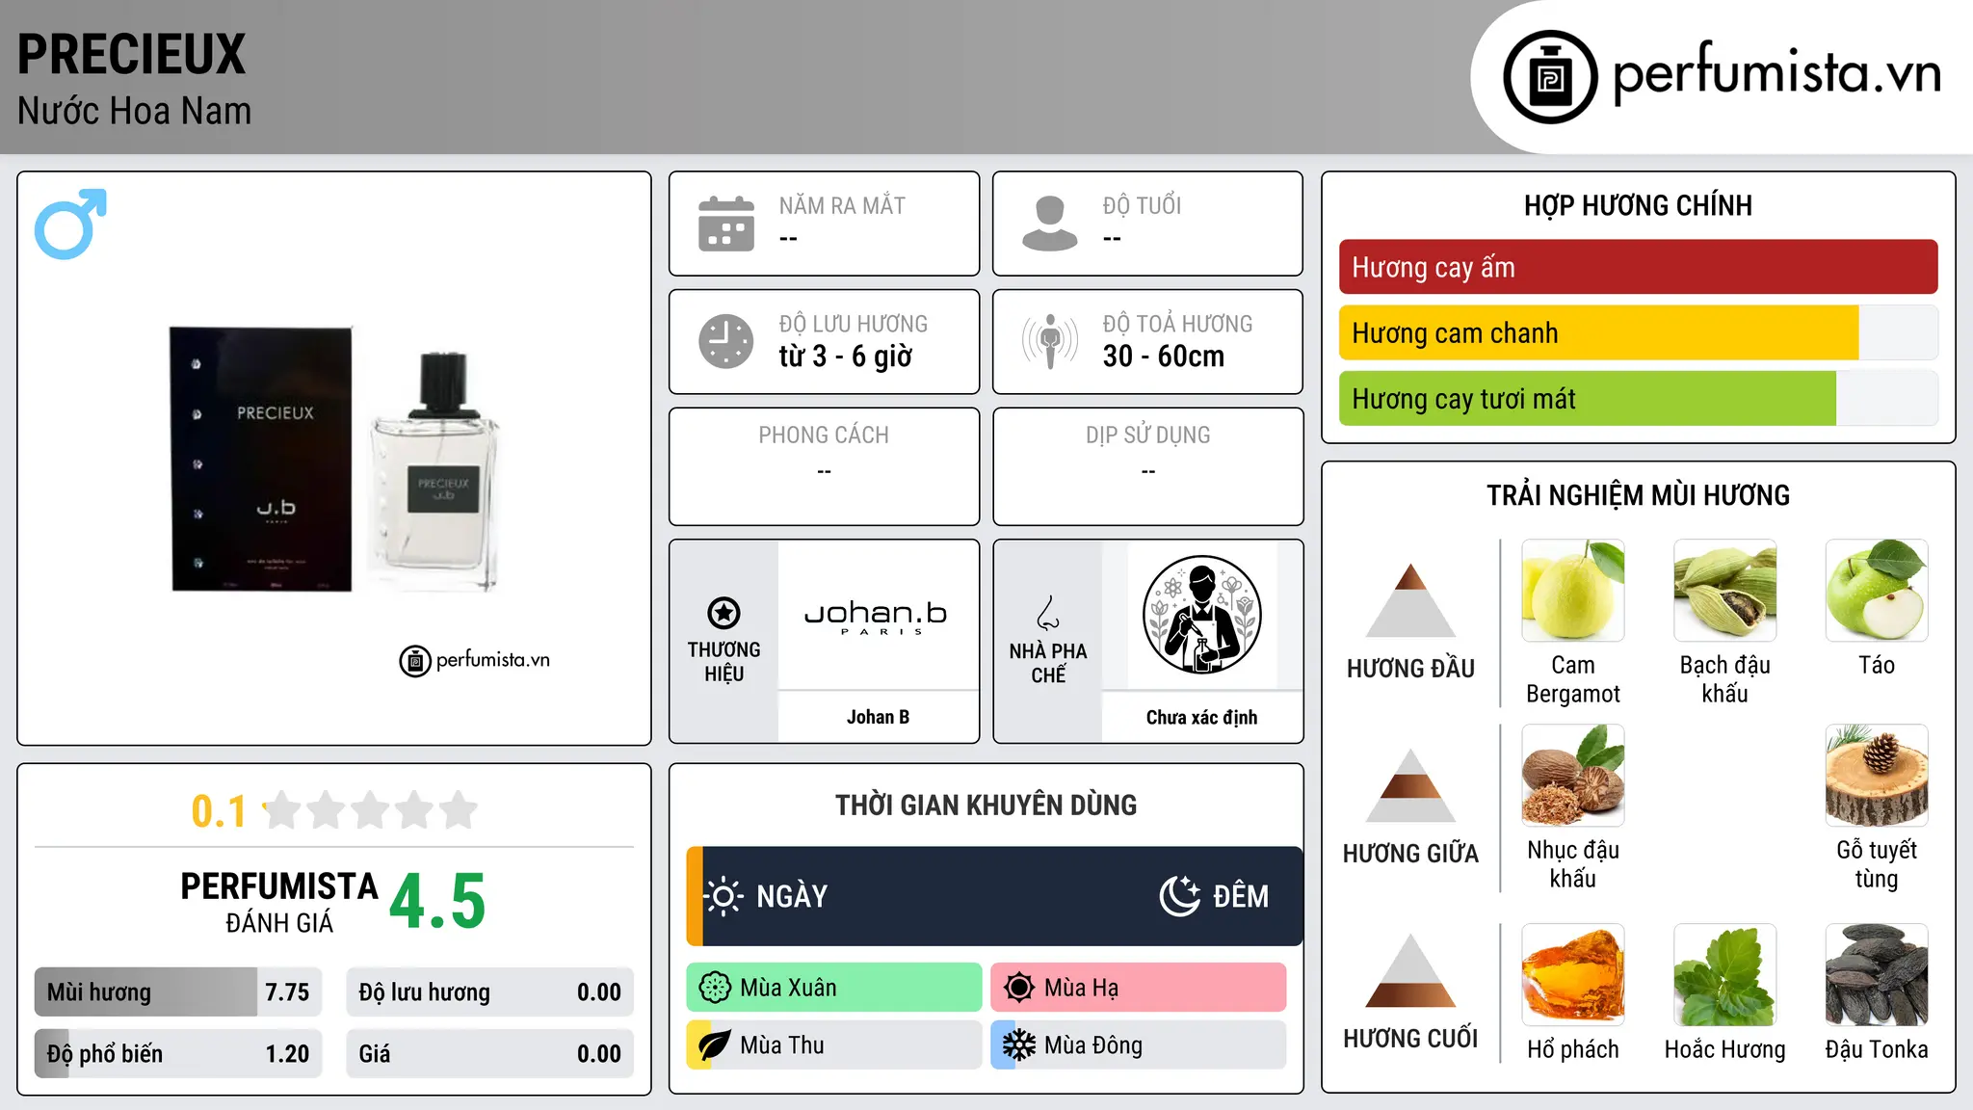
Task: Click the sun icon beside Ngày
Action: (723, 896)
